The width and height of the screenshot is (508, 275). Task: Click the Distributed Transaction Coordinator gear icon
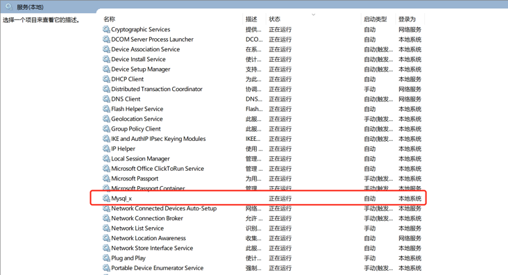tap(106, 89)
